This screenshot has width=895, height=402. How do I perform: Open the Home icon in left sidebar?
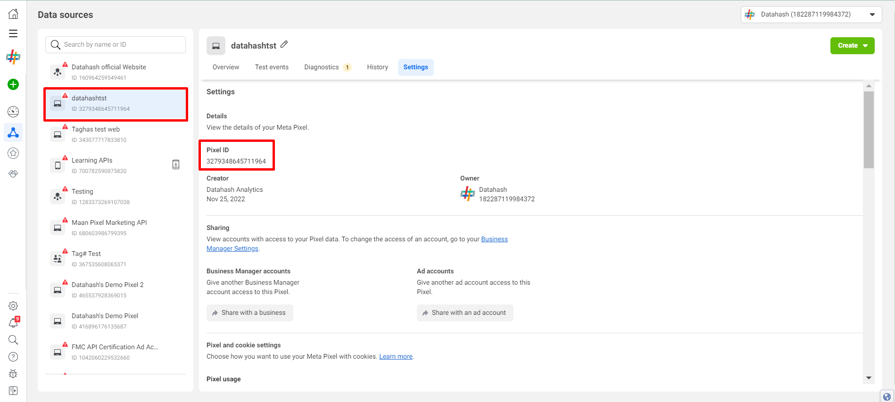[13, 14]
